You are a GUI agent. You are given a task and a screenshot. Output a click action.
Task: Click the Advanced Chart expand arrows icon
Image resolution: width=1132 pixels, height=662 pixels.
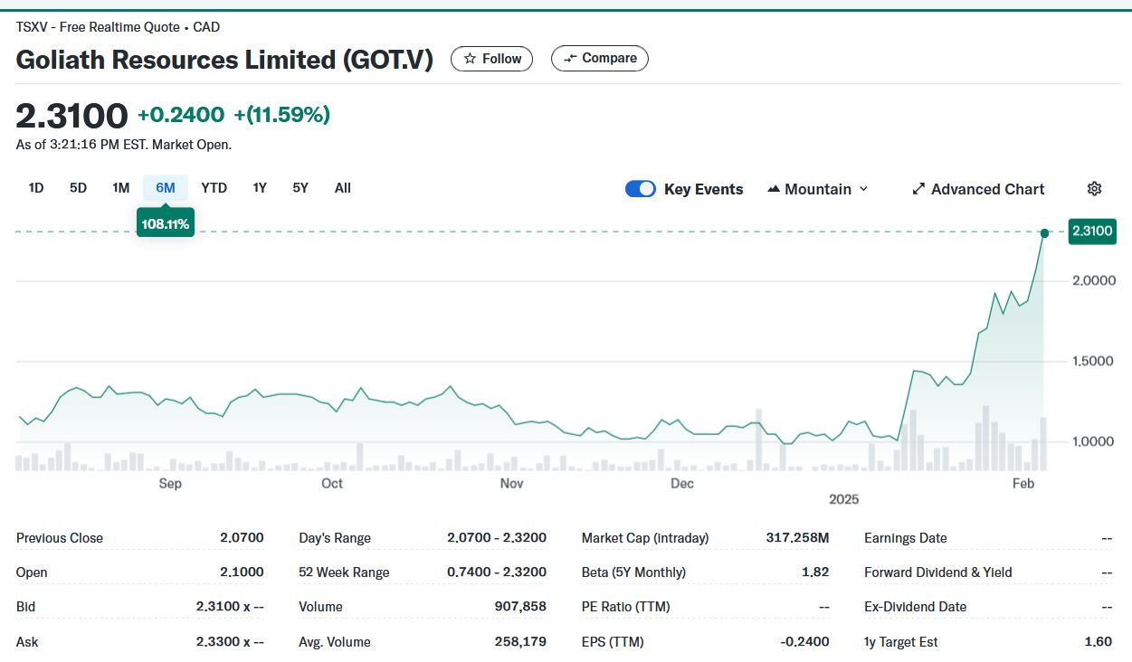point(918,189)
